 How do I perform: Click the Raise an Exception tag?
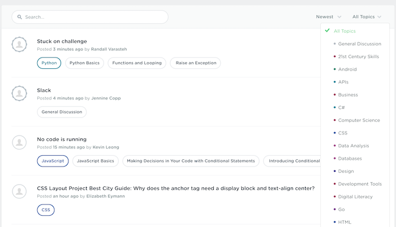point(196,63)
